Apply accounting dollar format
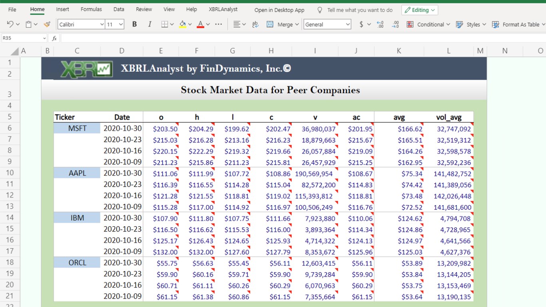The width and height of the screenshot is (546, 307). [x=361, y=24]
